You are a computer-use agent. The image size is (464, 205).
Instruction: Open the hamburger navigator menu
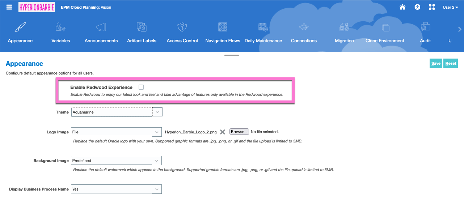pyautogui.click(x=9, y=7)
